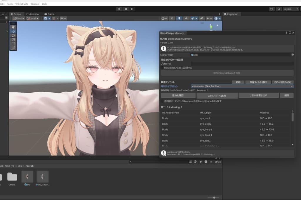Image resolution: width=301 pixels, height=200 pixels.
Task: Open the Pivot handle position dropdown
Action: pyautogui.click(x=18, y=19)
